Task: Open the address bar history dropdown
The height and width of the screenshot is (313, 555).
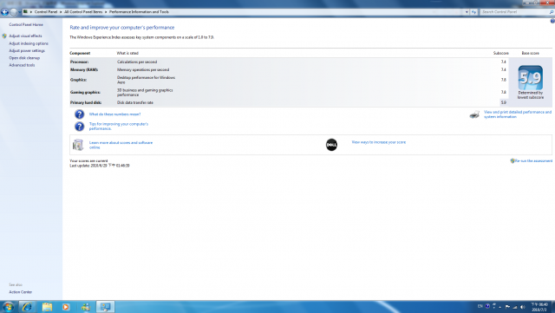Action: click(x=467, y=11)
